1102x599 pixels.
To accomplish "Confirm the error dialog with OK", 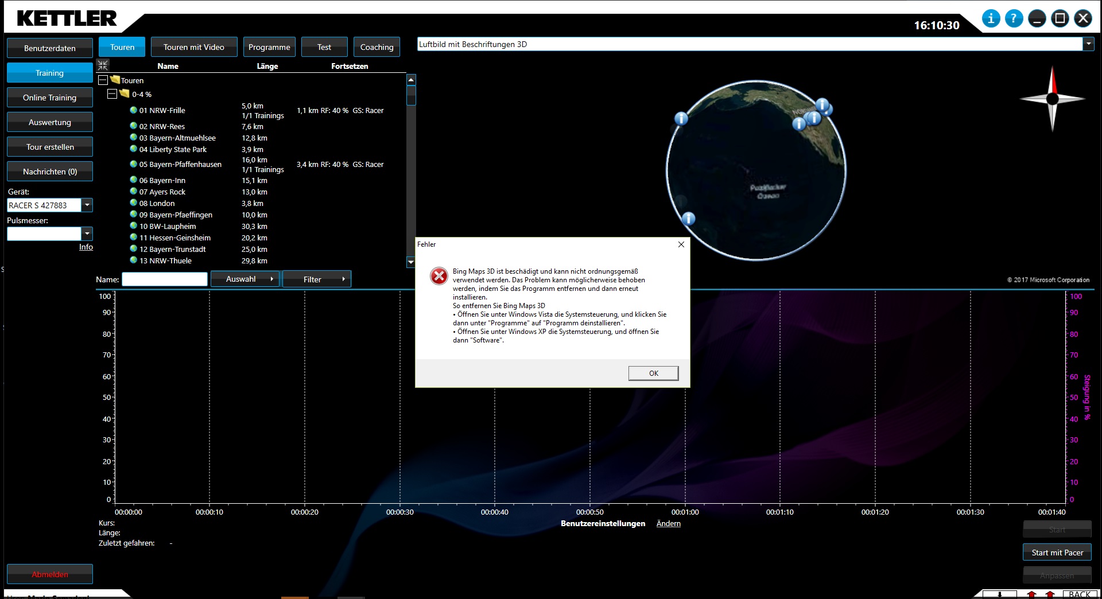I will coord(653,373).
